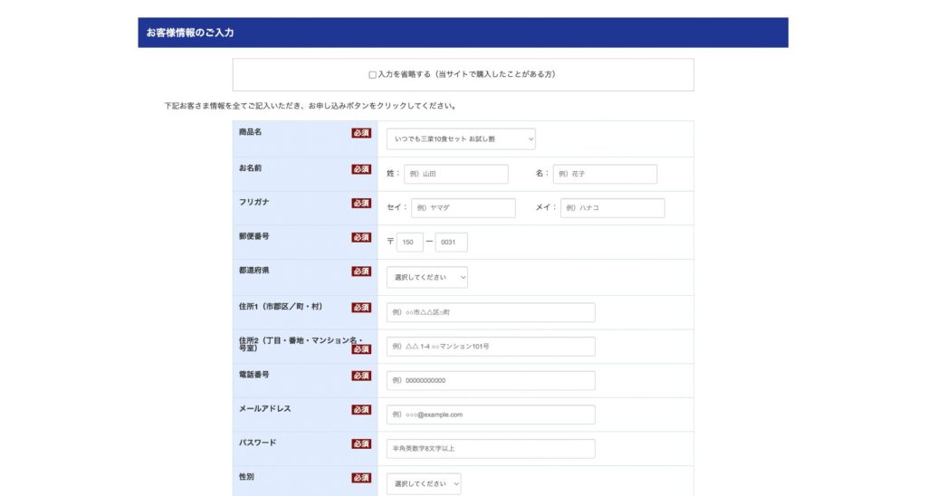Click the 名 first name field
Image resolution: width=927 pixels, height=496 pixels.
tap(605, 174)
